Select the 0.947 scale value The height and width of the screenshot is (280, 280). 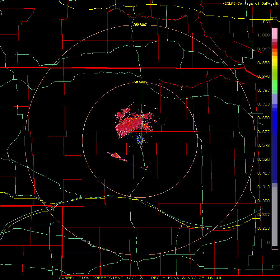tap(264, 49)
